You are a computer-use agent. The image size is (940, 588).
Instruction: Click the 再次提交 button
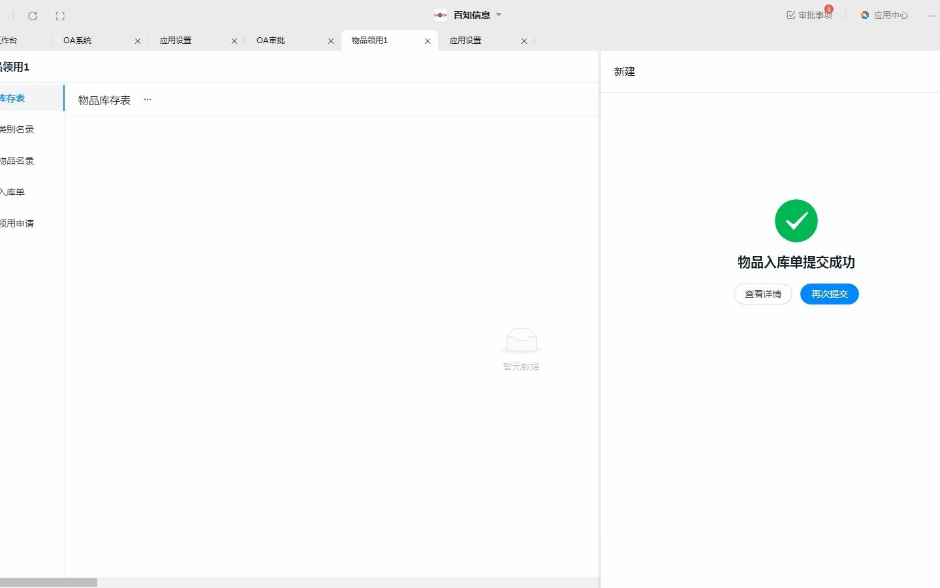(830, 294)
